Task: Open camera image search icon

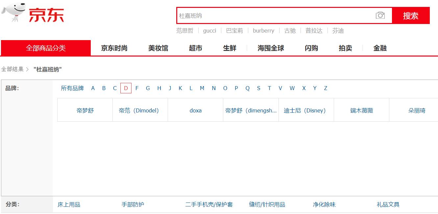Action: 380,15
